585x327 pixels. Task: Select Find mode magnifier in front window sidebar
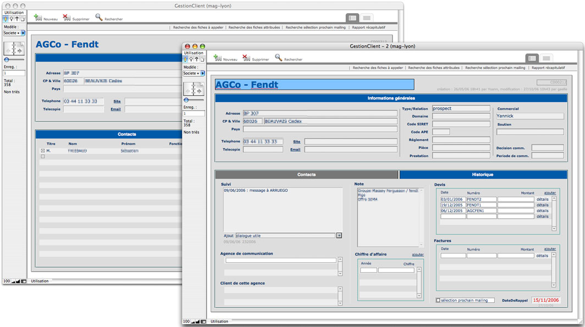click(x=191, y=59)
